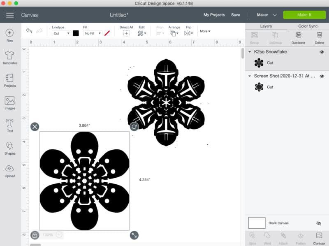This screenshot has width=329, height=246.
Task: Click the Blank Canvas label
Action: click(278, 223)
